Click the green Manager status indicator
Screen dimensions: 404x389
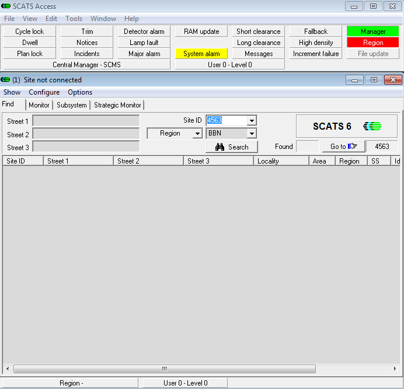coord(373,32)
